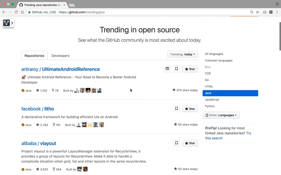Image resolution: width=281 pixels, height=175 pixels.
Task: Expand the Other: Languages dropdown
Action: coord(221,115)
